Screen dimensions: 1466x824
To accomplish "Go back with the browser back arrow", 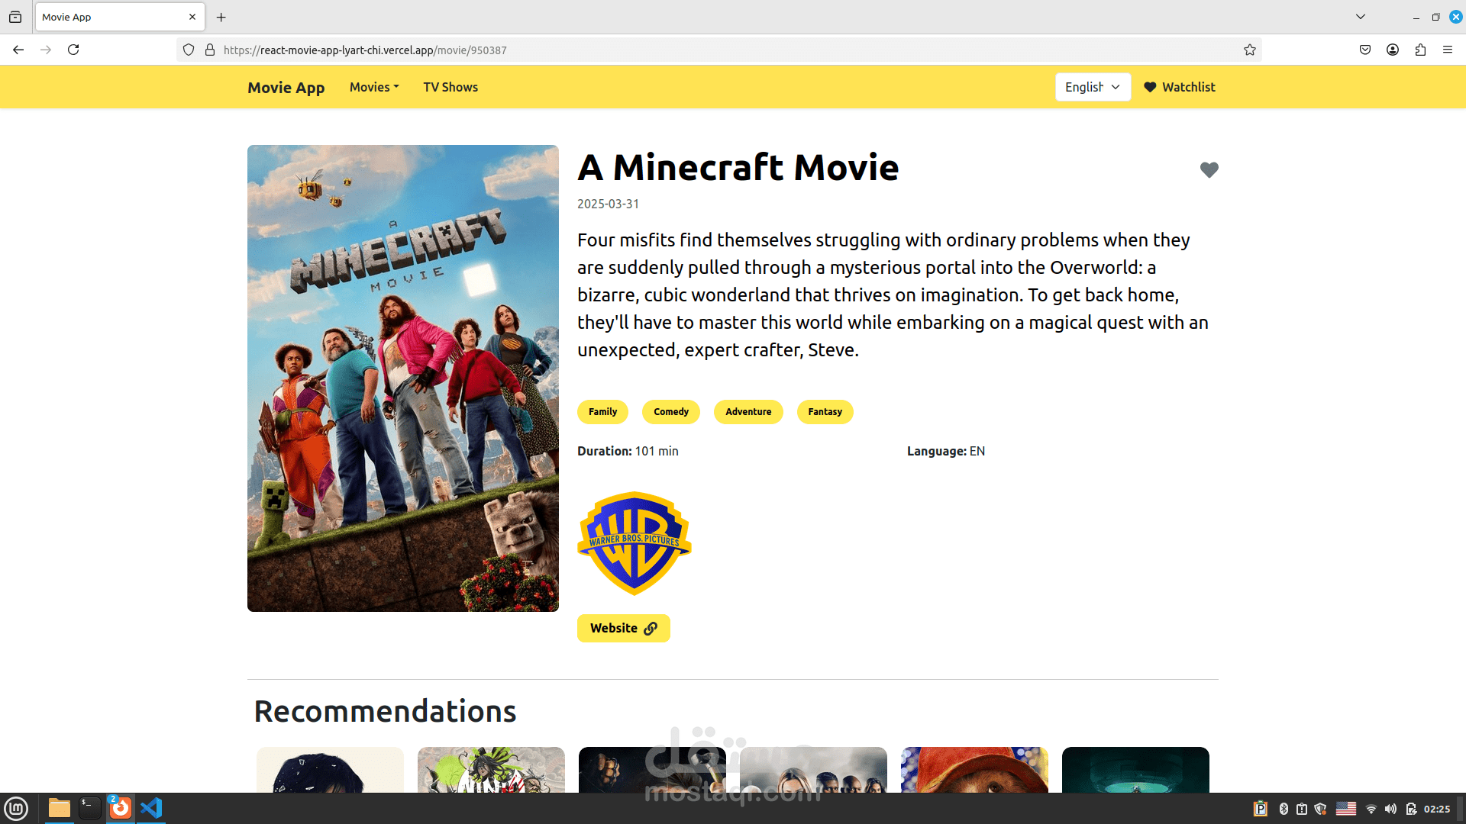I will [18, 50].
